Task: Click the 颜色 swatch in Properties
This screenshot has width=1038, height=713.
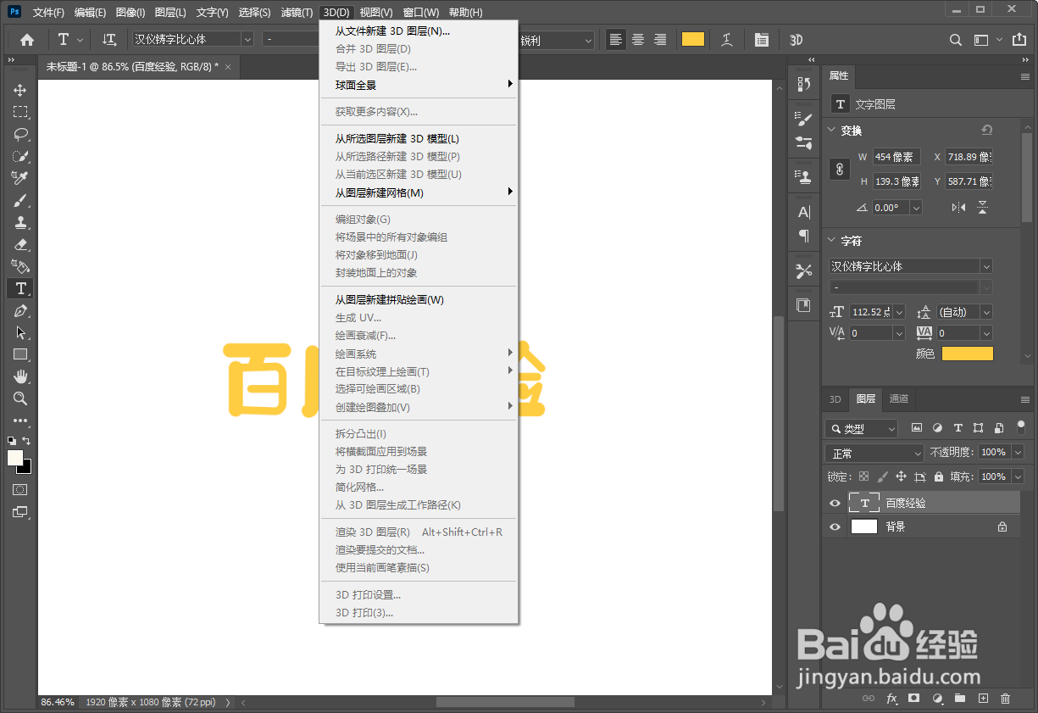Action: [x=967, y=354]
